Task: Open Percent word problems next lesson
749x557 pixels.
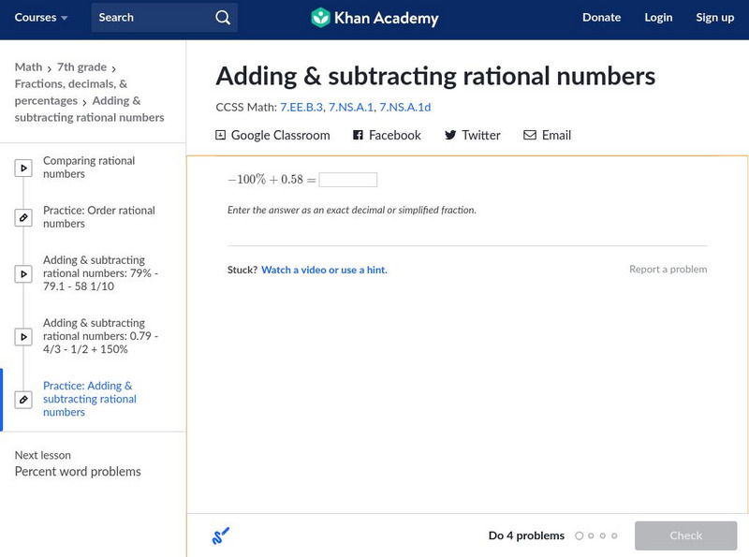Action: point(78,472)
